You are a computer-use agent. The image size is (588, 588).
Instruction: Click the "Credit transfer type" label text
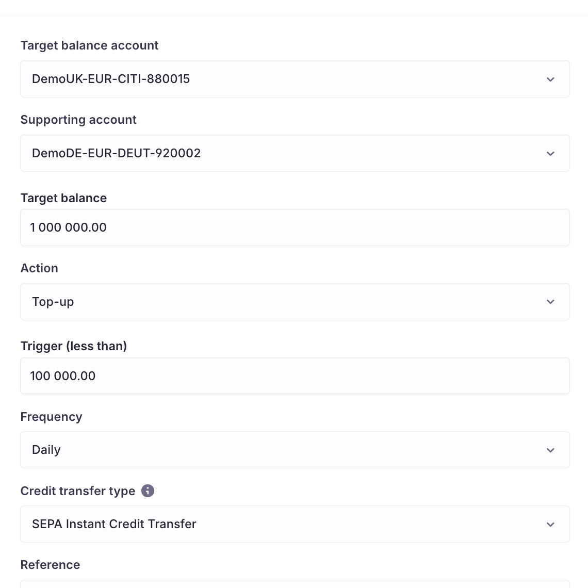tap(77, 491)
